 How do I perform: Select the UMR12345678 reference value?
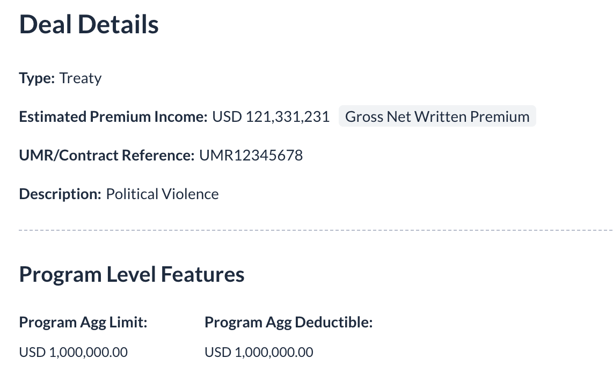pyautogui.click(x=251, y=156)
